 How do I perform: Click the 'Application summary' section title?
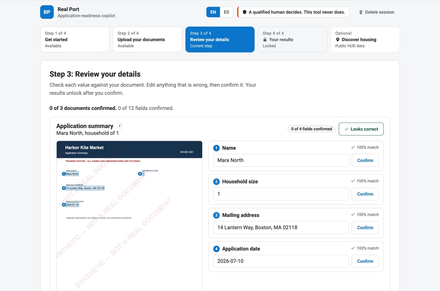(x=85, y=126)
